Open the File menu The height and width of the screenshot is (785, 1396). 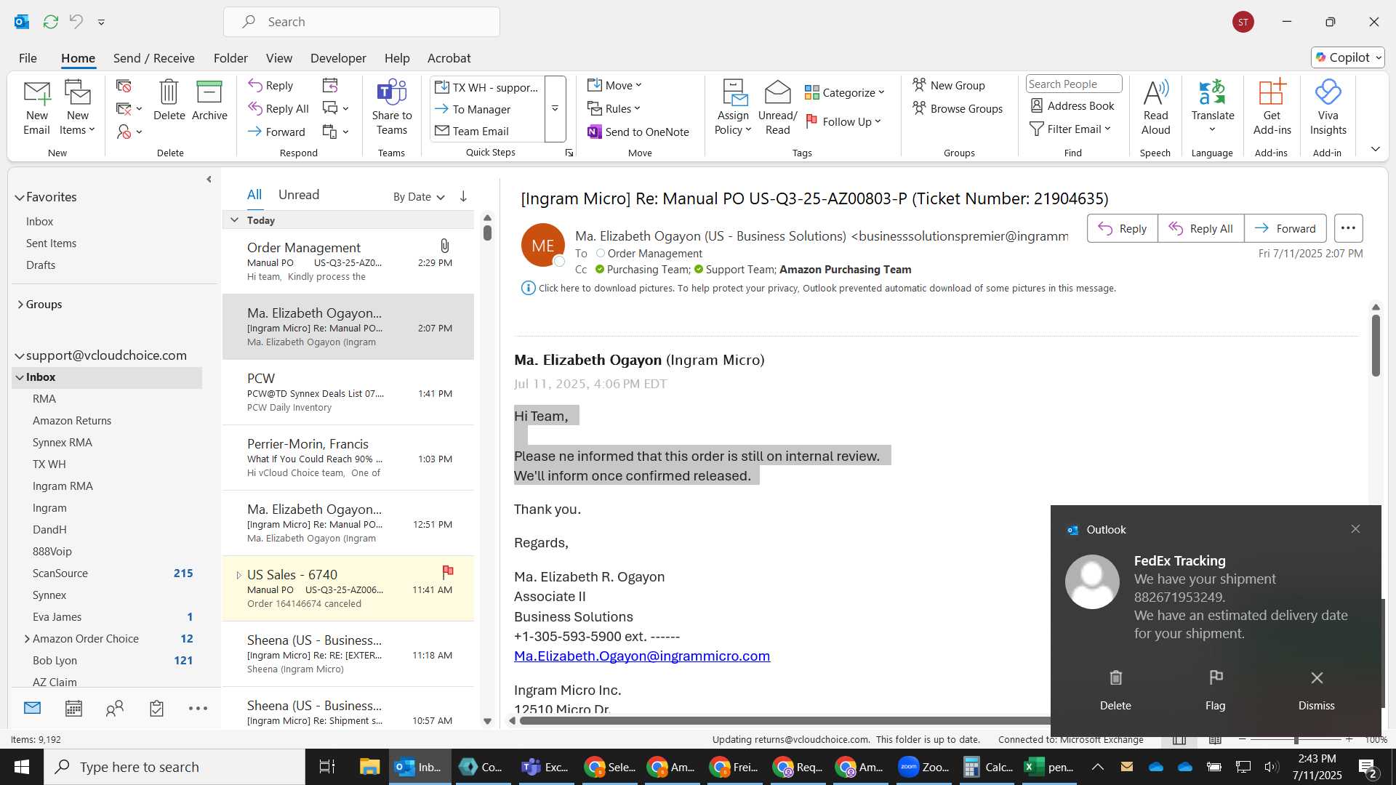click(28, 58)
